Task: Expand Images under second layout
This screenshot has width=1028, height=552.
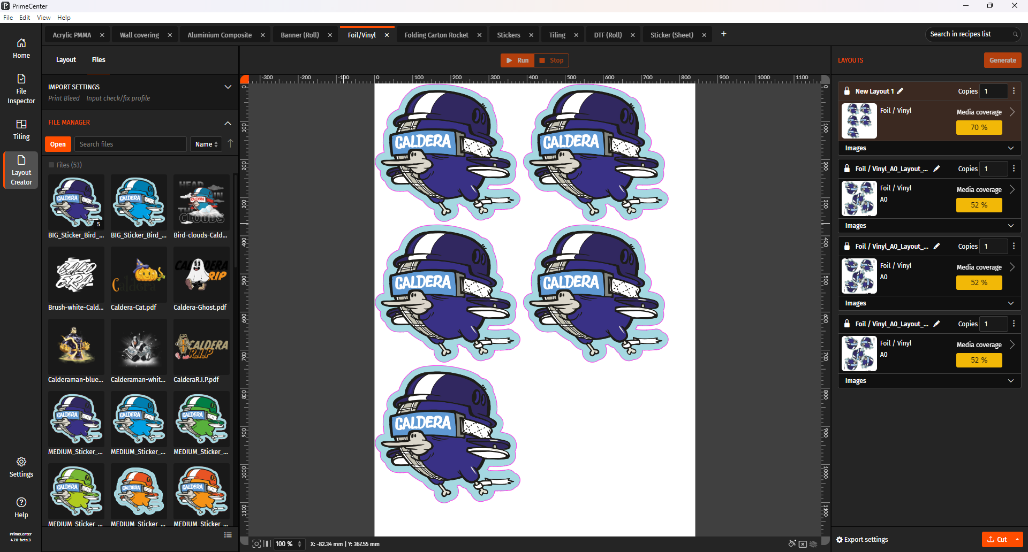Action: coord(1011,226)
